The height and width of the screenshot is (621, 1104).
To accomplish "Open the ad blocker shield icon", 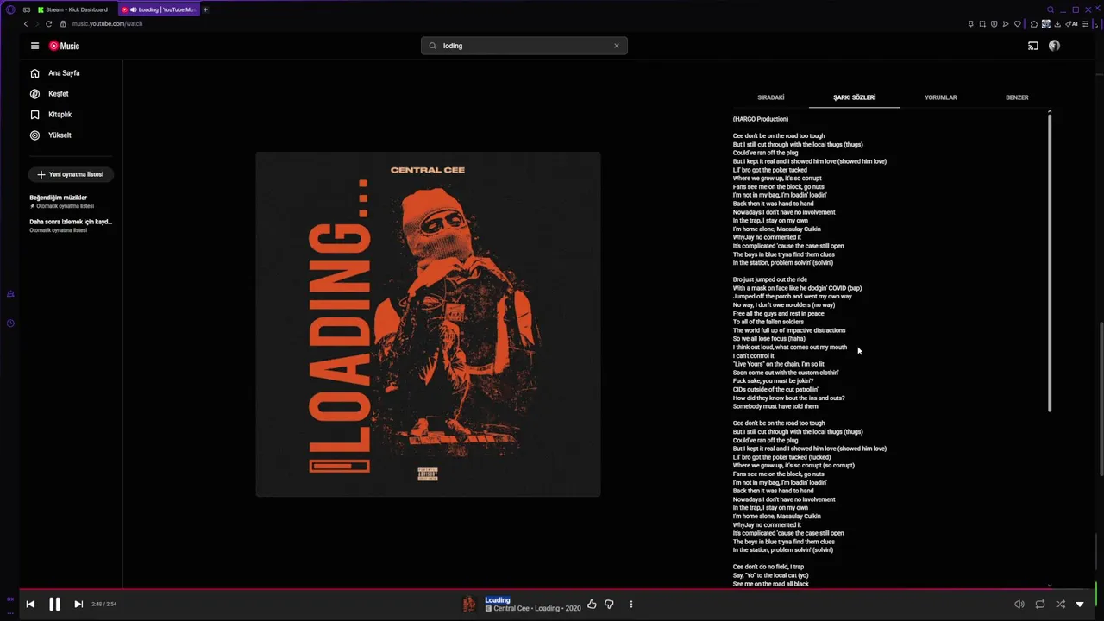I will point(994,24).
